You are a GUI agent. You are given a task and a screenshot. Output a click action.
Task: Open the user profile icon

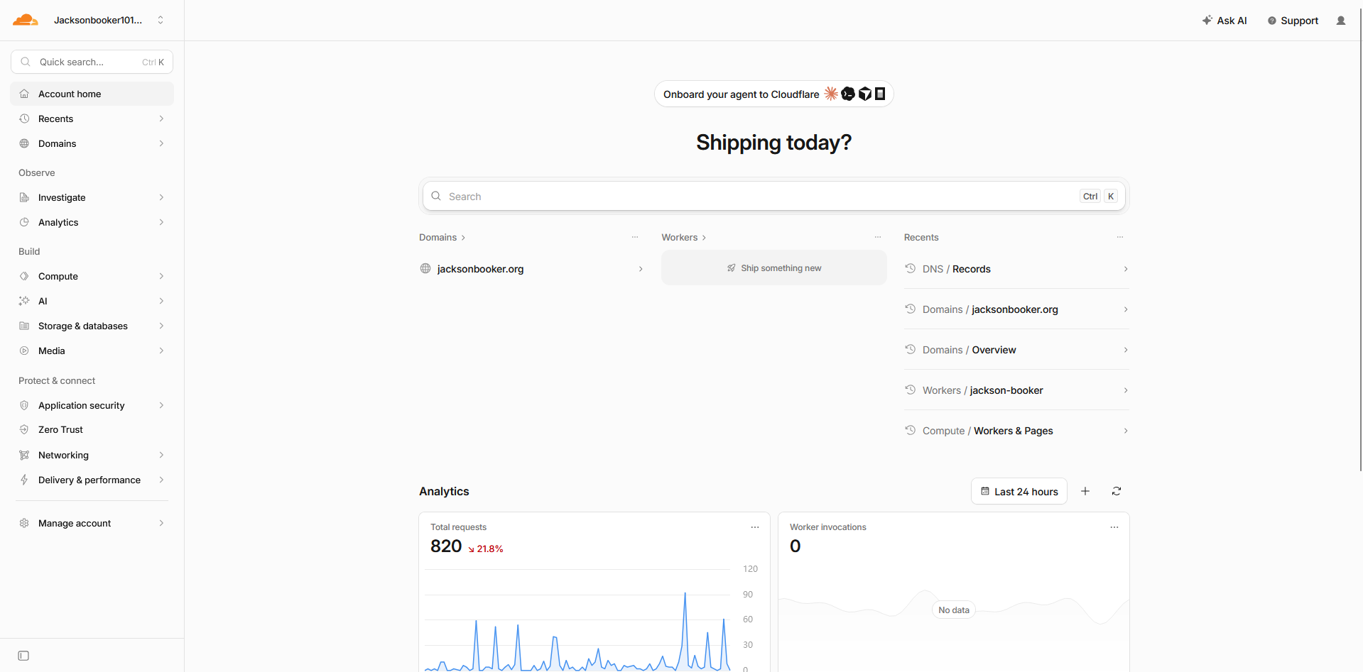[x=1341, y=21]
